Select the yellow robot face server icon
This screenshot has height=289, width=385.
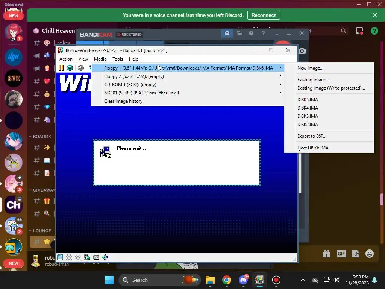[14, 247]
